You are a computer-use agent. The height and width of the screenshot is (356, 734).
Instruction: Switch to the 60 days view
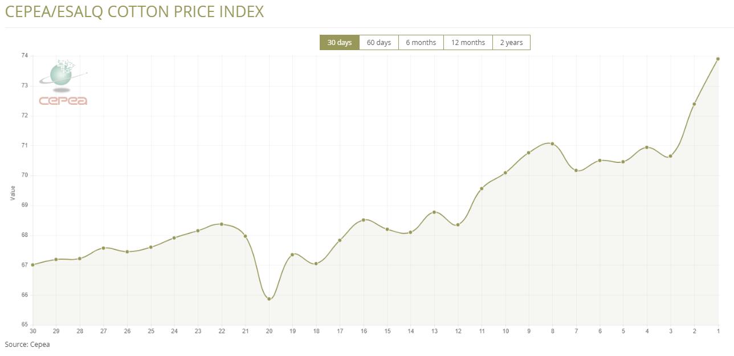378,43
